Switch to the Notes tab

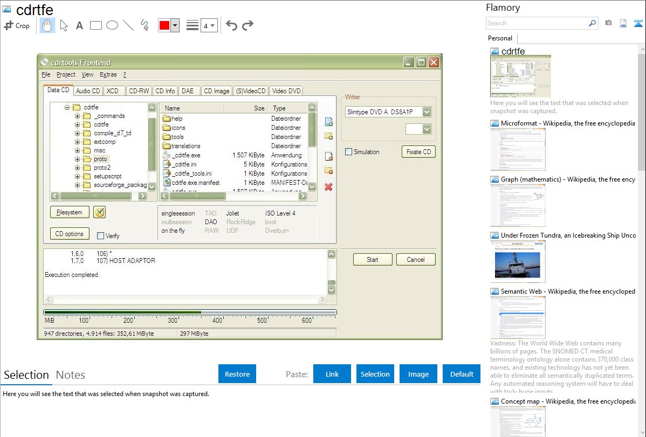pos(71,375)
